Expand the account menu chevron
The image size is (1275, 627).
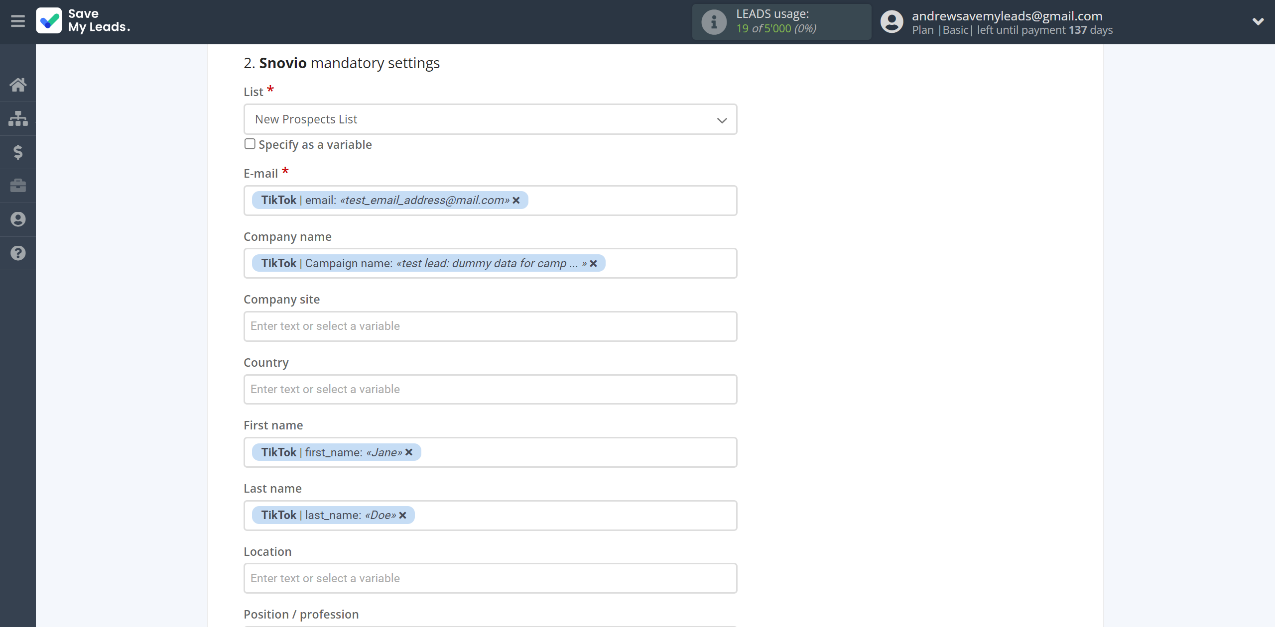1258,21
